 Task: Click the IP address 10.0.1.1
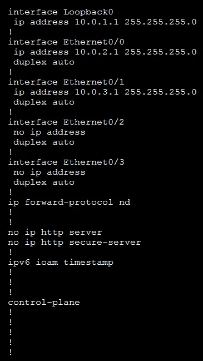click(97, 22)
